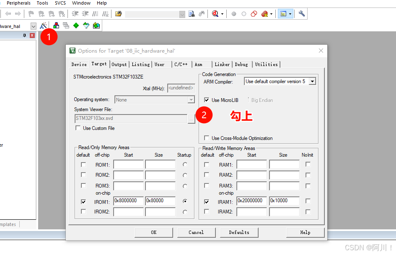Switch to the Debug tab

pos(241,64)
